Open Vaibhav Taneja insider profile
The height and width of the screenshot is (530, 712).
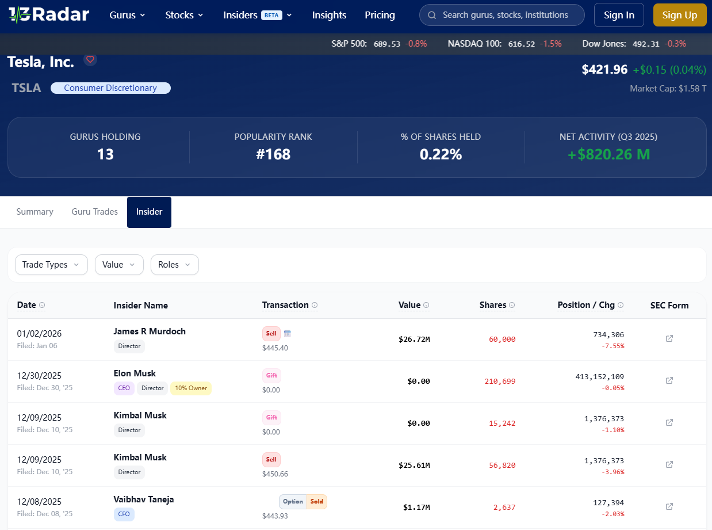point(144,500)
